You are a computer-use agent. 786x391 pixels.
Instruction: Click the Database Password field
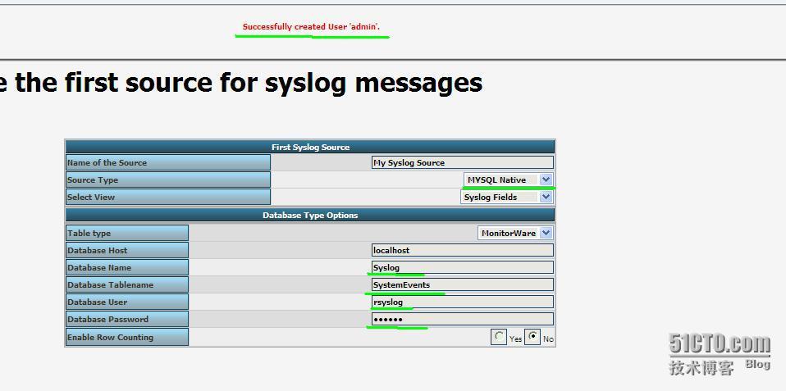[462, 320]
